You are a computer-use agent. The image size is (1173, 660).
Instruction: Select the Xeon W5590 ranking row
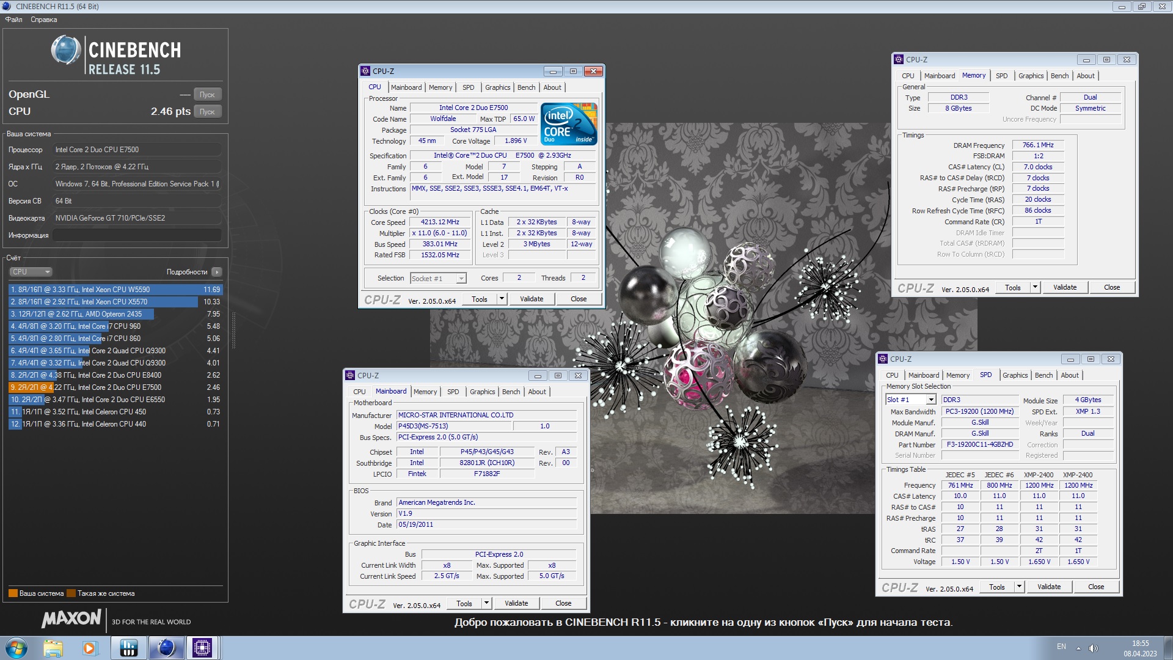coord(115,290)
